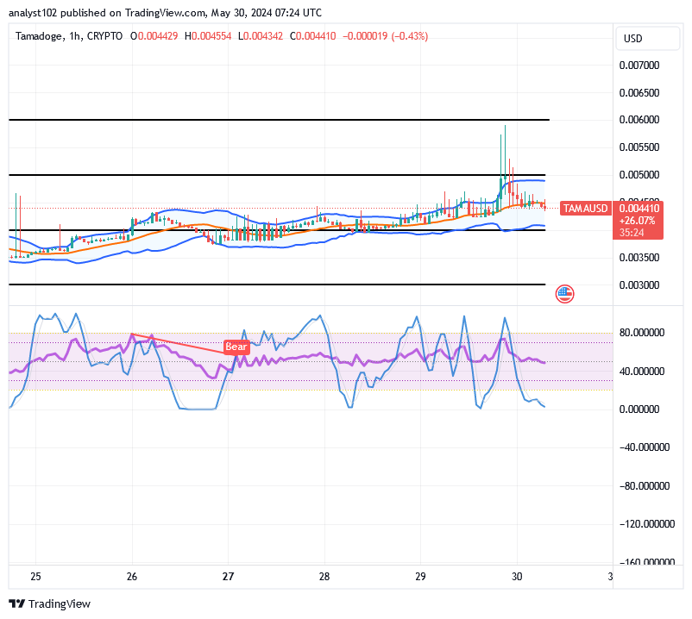Click the red bearish divergence trendline
This screenshot has width=692, height=619.
tap(178, 343)
